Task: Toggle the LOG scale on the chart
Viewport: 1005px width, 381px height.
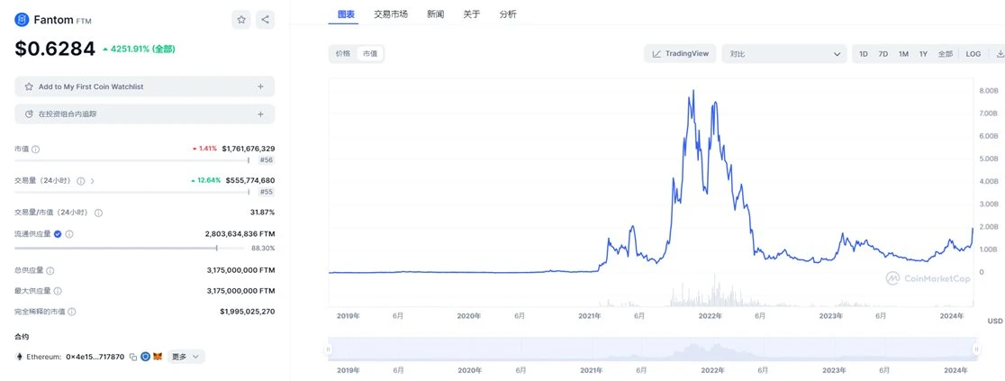Action: (973, 54)
